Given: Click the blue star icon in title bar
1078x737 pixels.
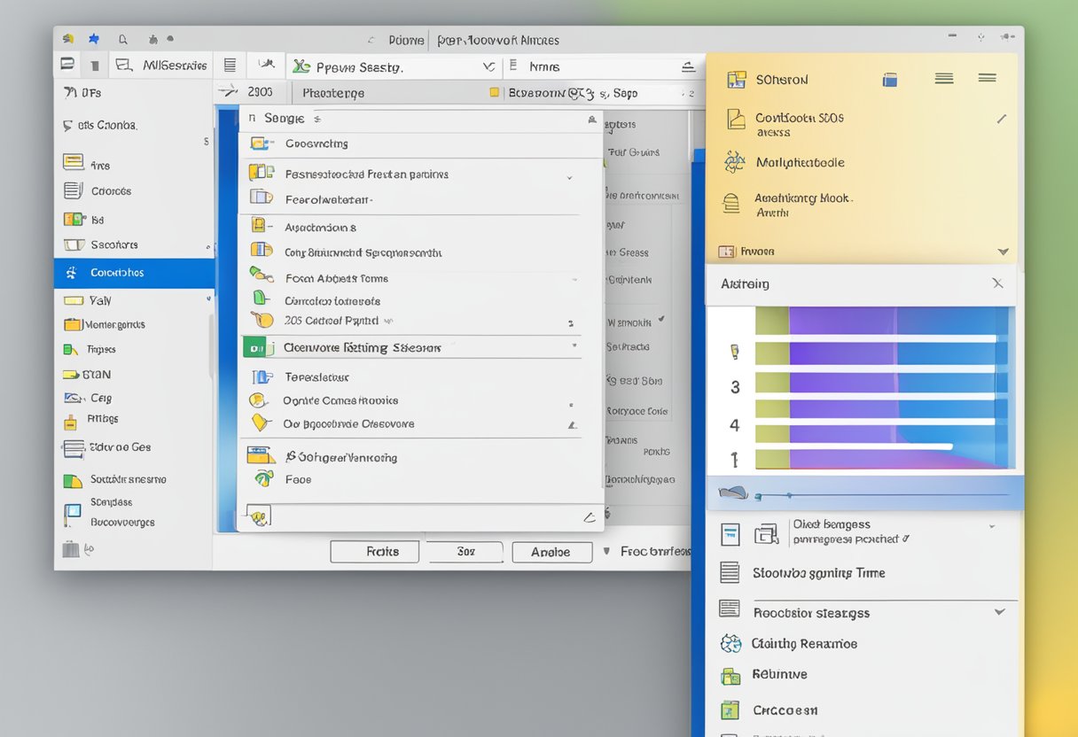Looking at the screenshot, I should [x=93, y=39].
